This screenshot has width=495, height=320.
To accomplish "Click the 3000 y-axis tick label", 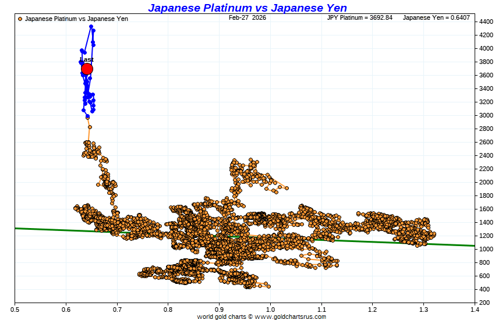I will click(x=485, y=115).
